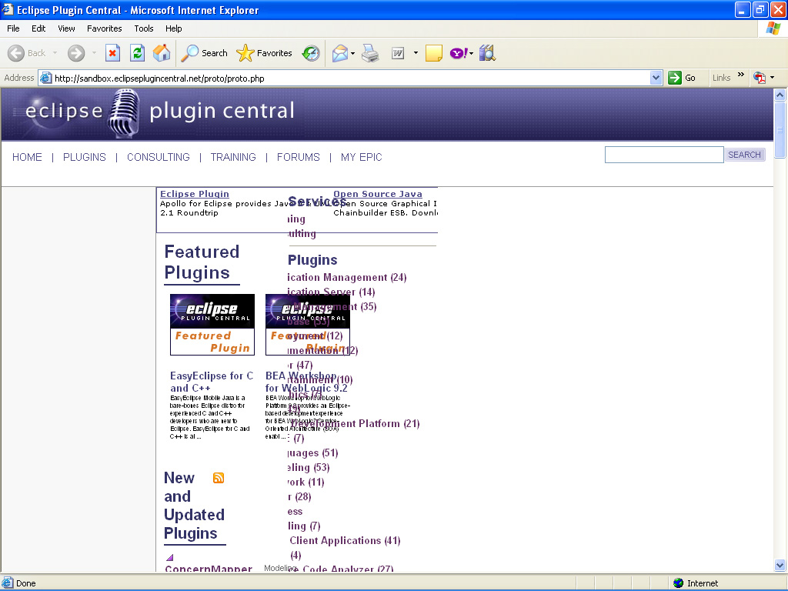The height and width of the screenshot is (591, 788).
Task: Edit with Word document icon
Action: pos(398,53)
